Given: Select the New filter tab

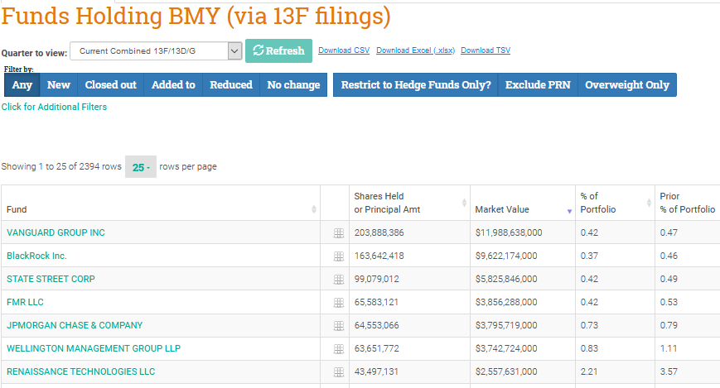Looking at the screenshot, I should (x=58, y=85).
